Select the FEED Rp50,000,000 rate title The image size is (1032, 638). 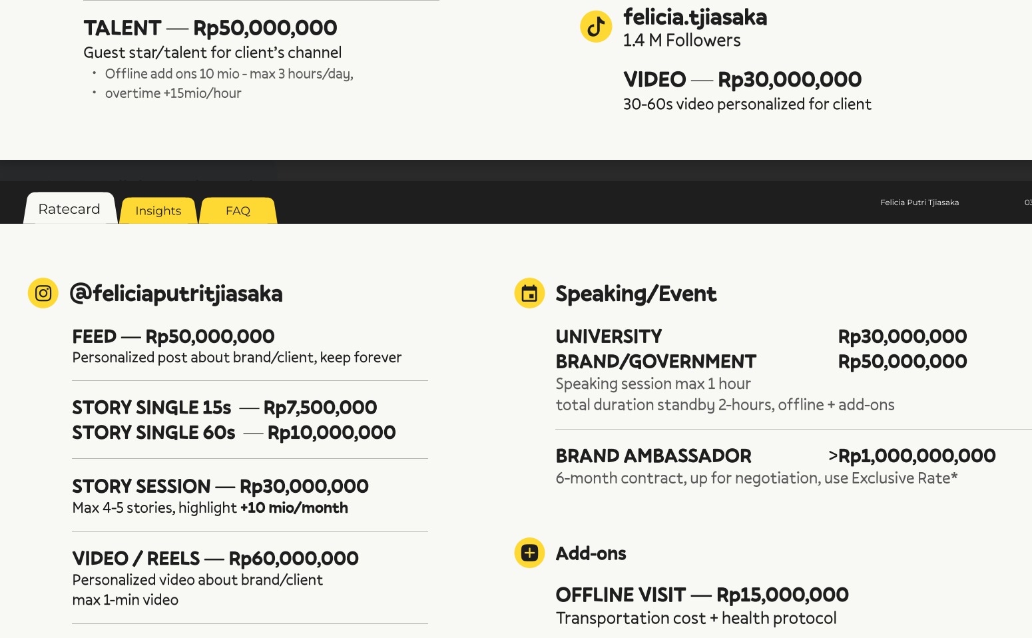173,336
